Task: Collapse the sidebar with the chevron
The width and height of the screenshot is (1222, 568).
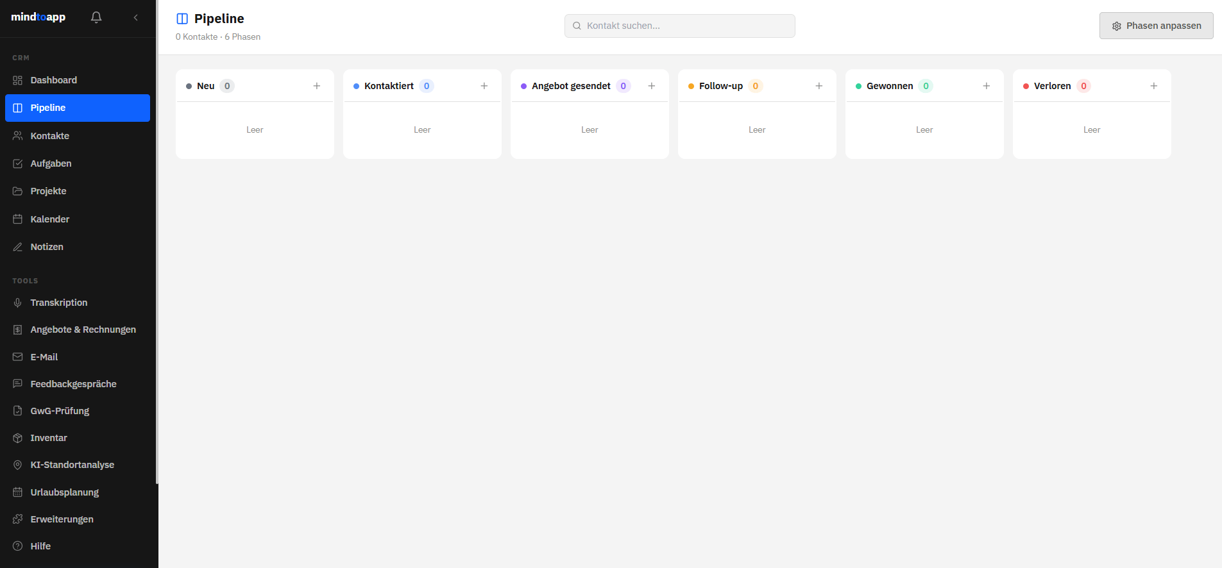Action: pyautogui.click(x=135, y=17)
